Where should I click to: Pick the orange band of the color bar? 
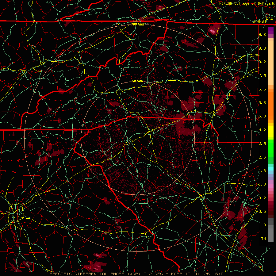(x=271, y=105)
